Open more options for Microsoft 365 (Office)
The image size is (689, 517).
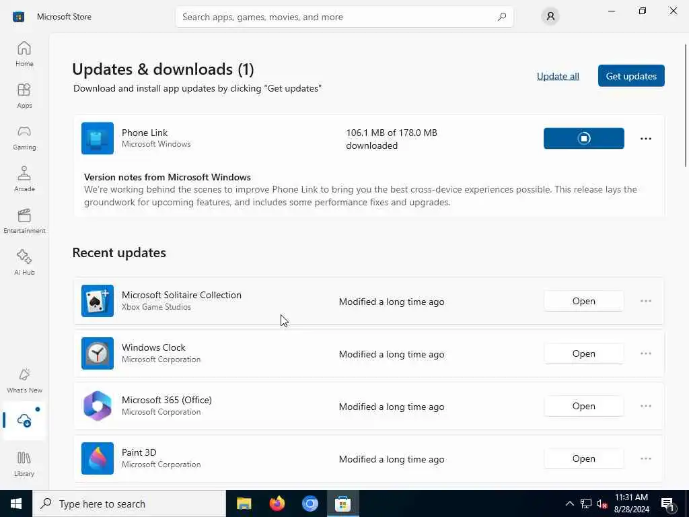coord(645,406)
